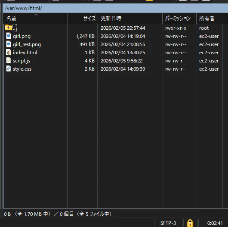Click the 491 KB size value
Screen dimensions: 228x227
point(87,44)
